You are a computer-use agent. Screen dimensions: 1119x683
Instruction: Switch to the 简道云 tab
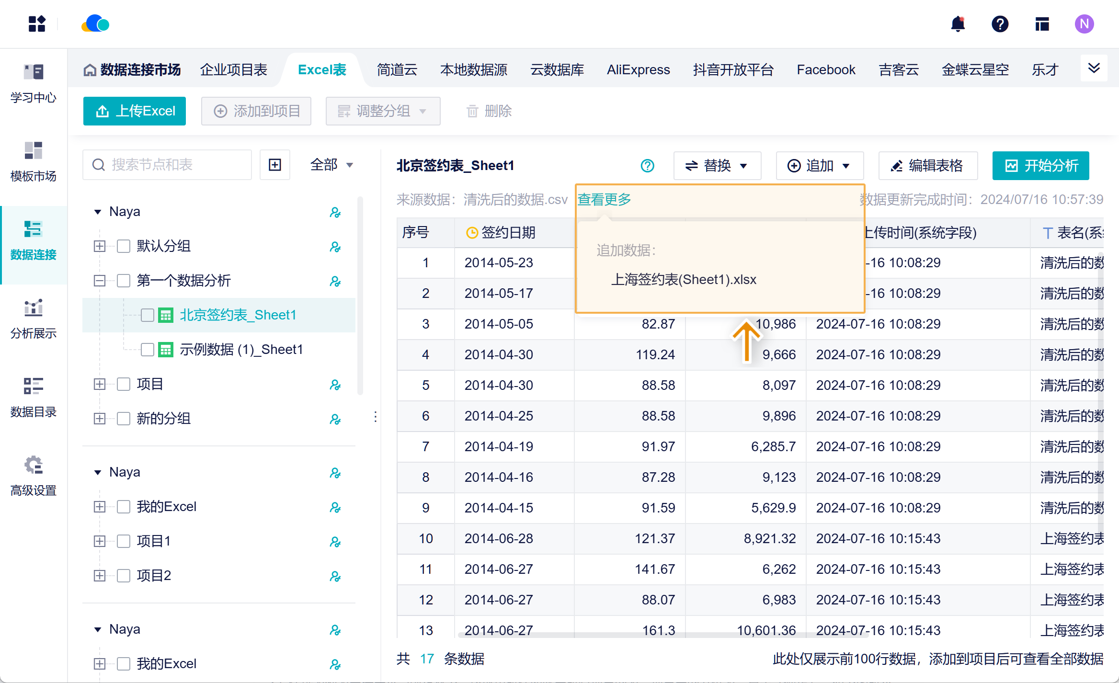[397, 70]
